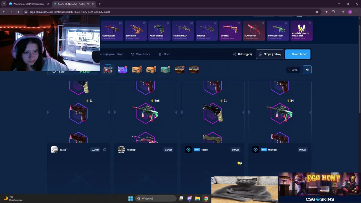This screenshot has height=203, width=361.
Task: Open the Sklep shop tab
Action: click(x=164, y=54)
